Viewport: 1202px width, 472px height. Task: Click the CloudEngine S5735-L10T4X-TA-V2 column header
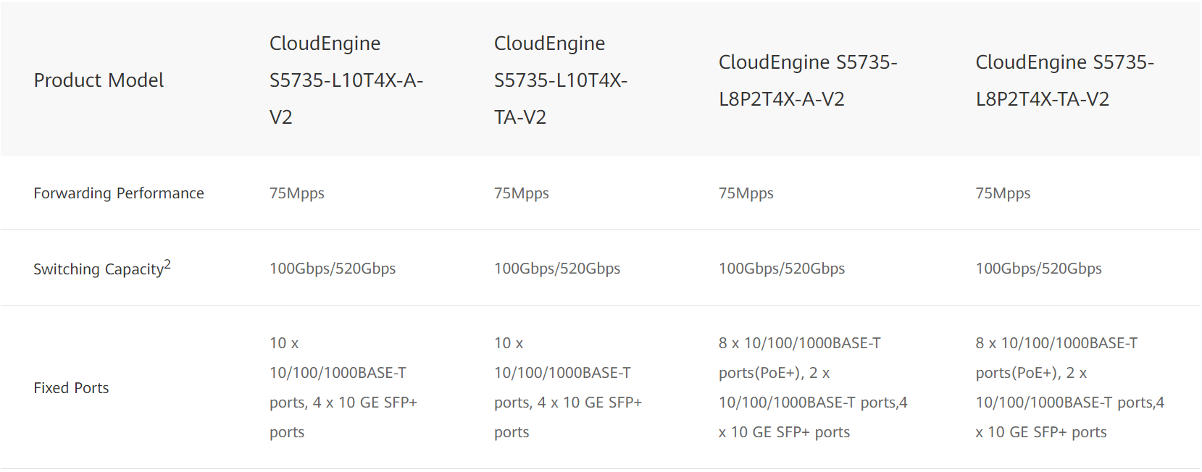coord(560,80)
